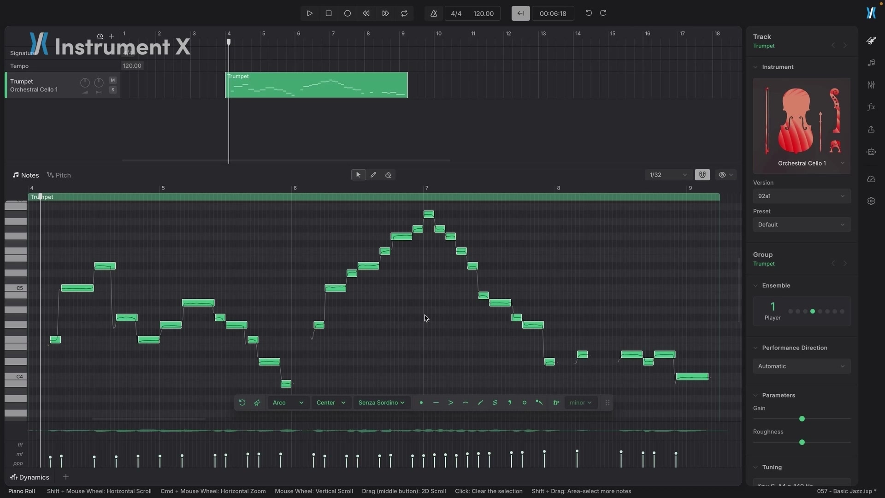
Task: Toggle the snap magnet button
Action: click(x=702, y=175)
